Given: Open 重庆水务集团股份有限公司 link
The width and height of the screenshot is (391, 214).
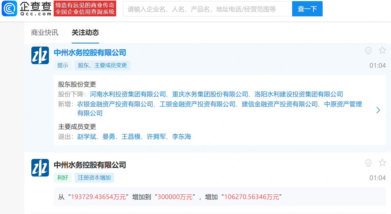Looking at the screenshot, I should [210, 94].
